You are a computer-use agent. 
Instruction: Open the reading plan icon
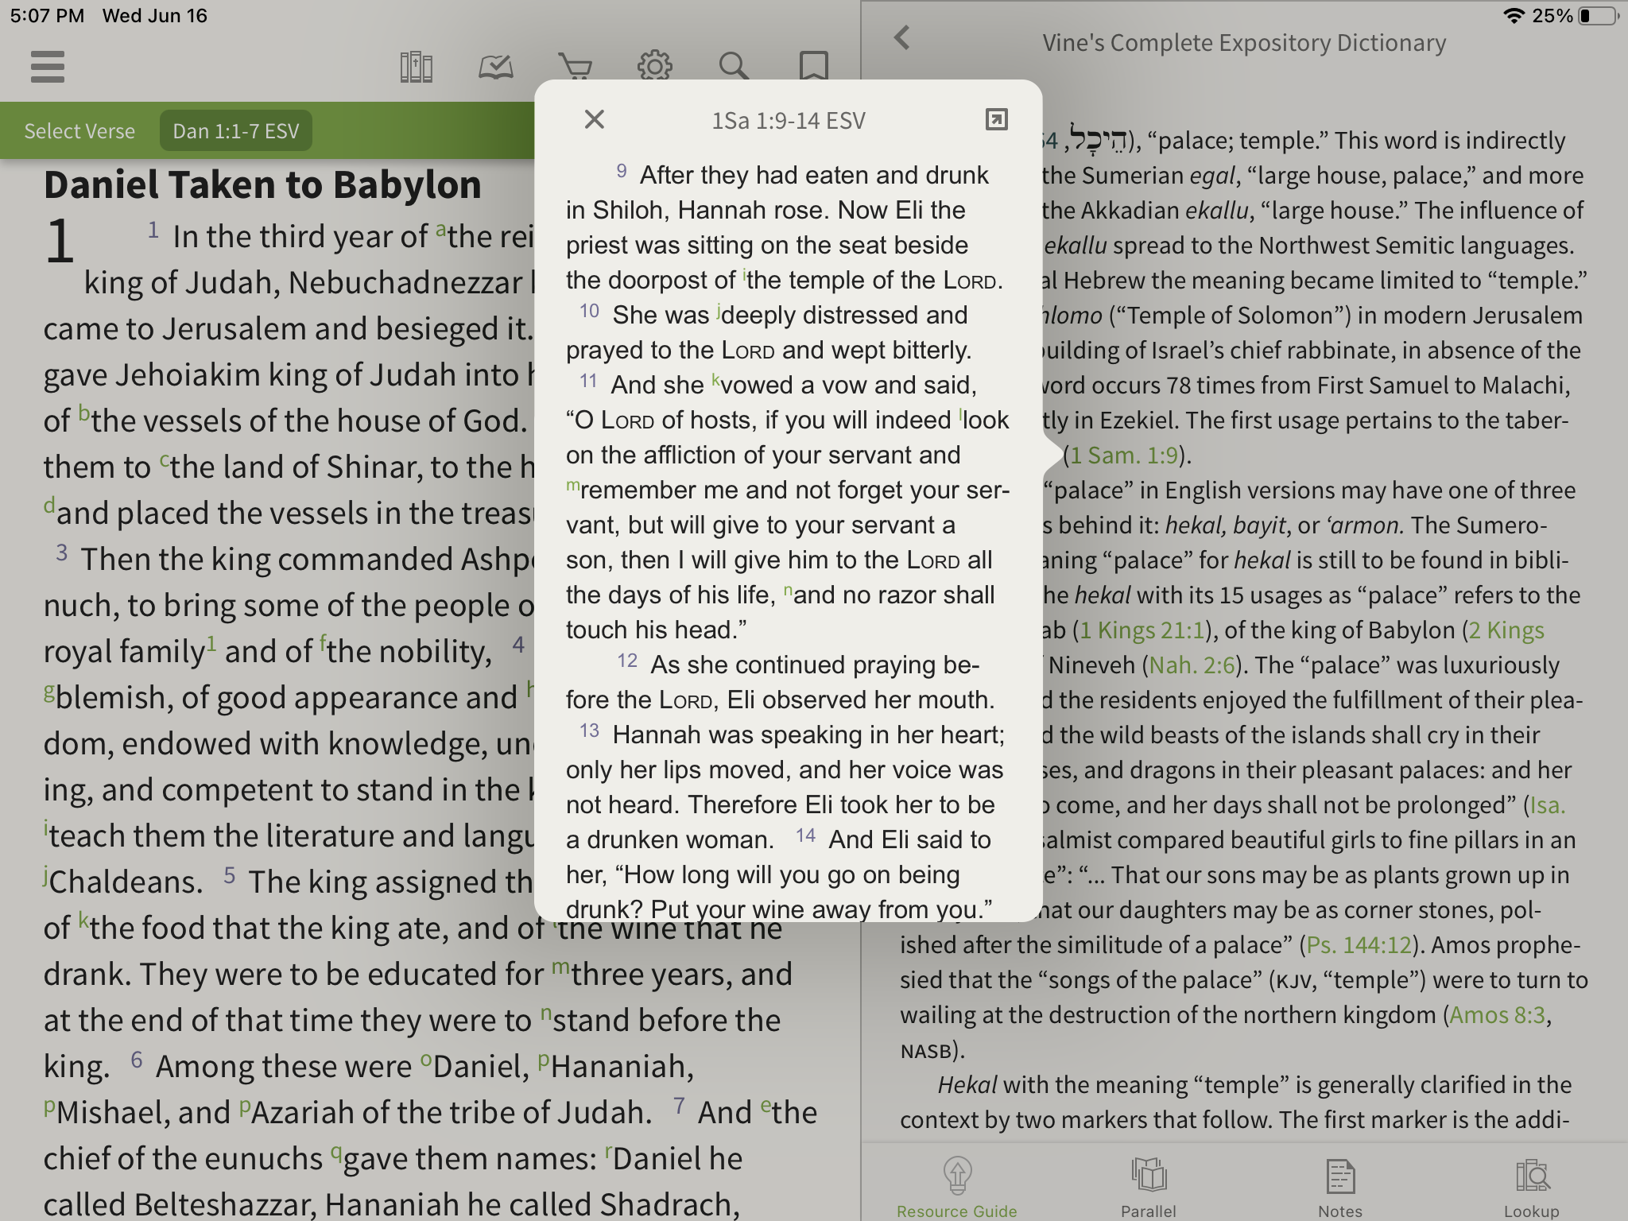(x=496, y=67)
